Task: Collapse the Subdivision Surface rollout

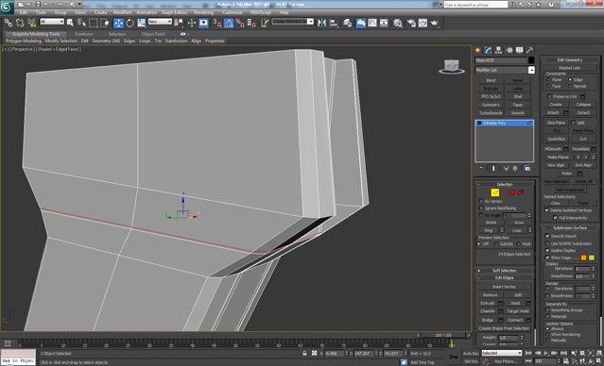Action: point(570,228)
